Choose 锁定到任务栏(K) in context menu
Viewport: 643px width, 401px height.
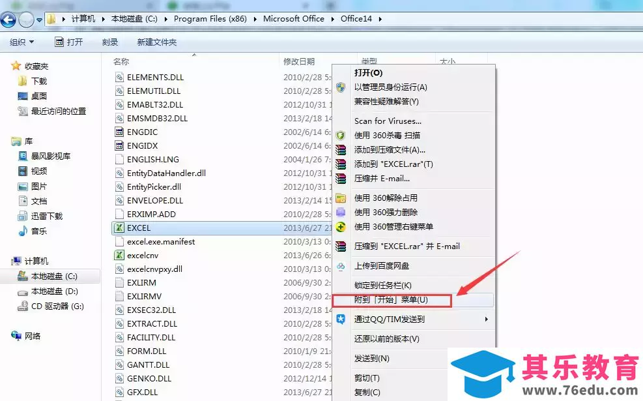[x=382, y=285]
